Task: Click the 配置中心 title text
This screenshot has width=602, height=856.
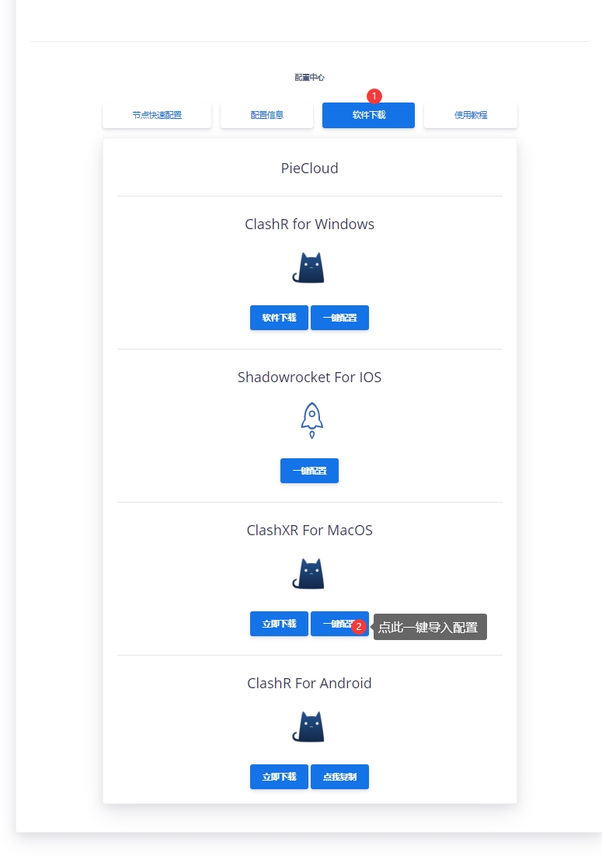Action: (309, 78)
